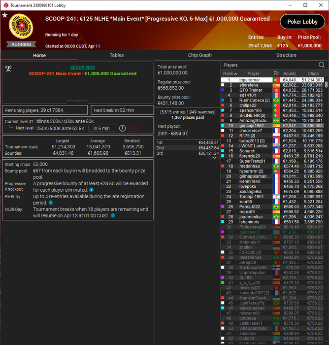Click Sonarck's chip count 9,616,514
The width and height of the screenshot is (329, 345).
point(313,151)
